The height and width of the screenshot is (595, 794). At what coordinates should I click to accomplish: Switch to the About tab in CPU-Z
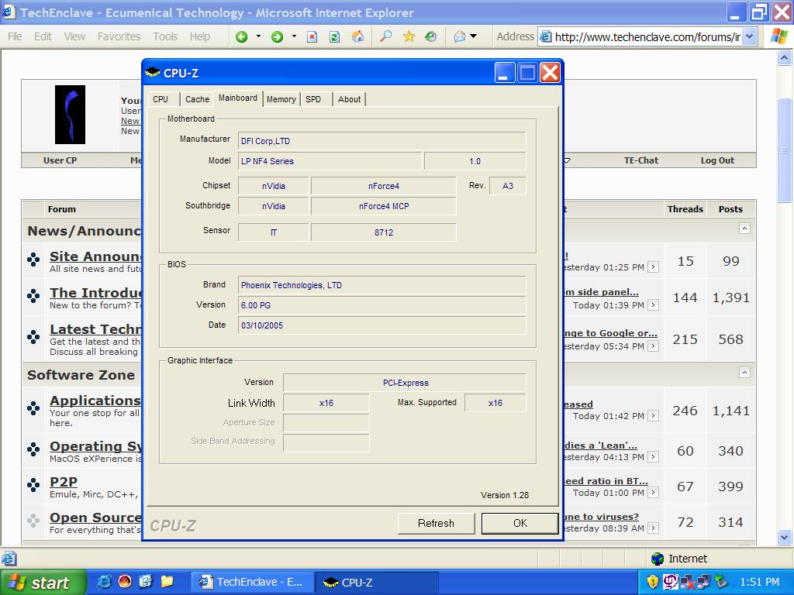point(350,99)
